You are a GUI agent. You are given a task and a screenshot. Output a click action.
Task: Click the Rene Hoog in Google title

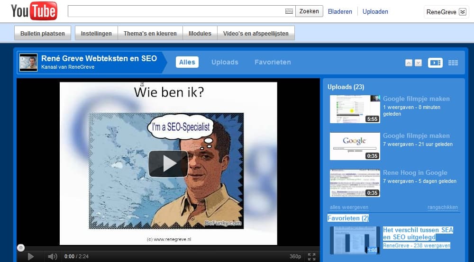(415, 172)
